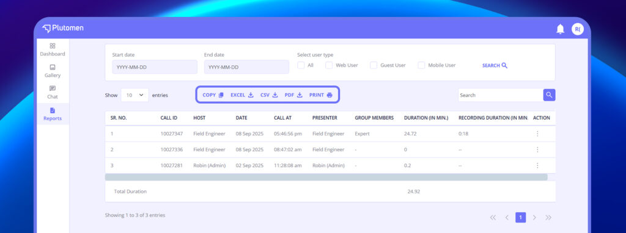This screenshot has width=626, height=233.
Task: Click call ID 10027347
Action: [x=172, y=134]
